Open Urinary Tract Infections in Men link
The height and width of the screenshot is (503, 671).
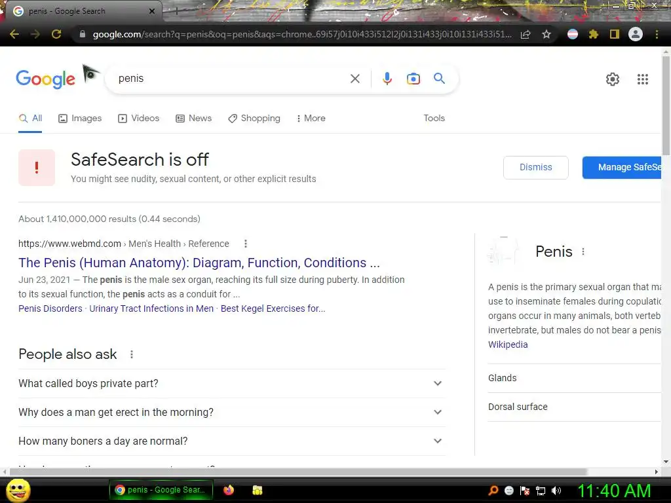pyautogui.click(x=151, y=309)
